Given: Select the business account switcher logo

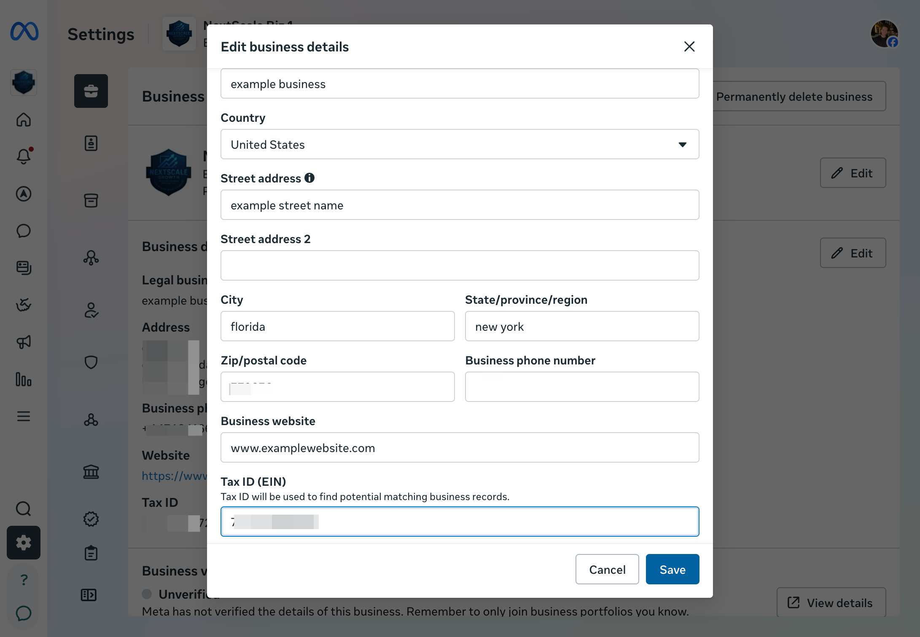Looking at the screenshot, I should 24,82.
